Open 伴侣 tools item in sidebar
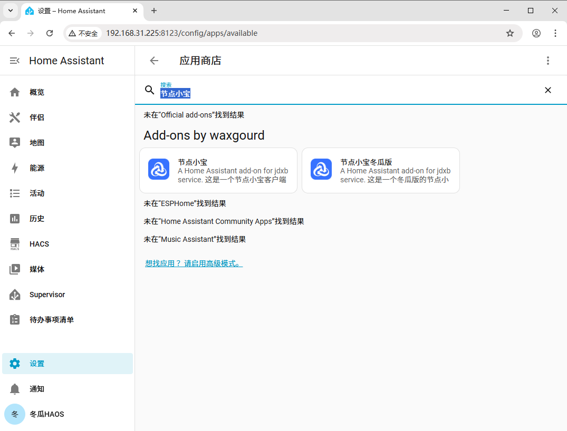Viewport: 567px width, 431px height. point(68,117)
